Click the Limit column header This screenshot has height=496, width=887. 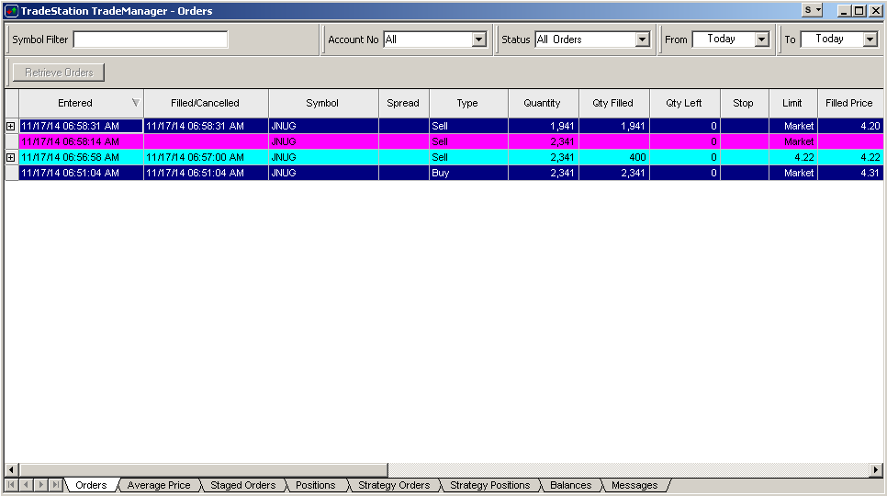pyautogui.click(x=792, y=103)
